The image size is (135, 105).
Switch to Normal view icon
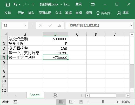[x=61, y=102]
